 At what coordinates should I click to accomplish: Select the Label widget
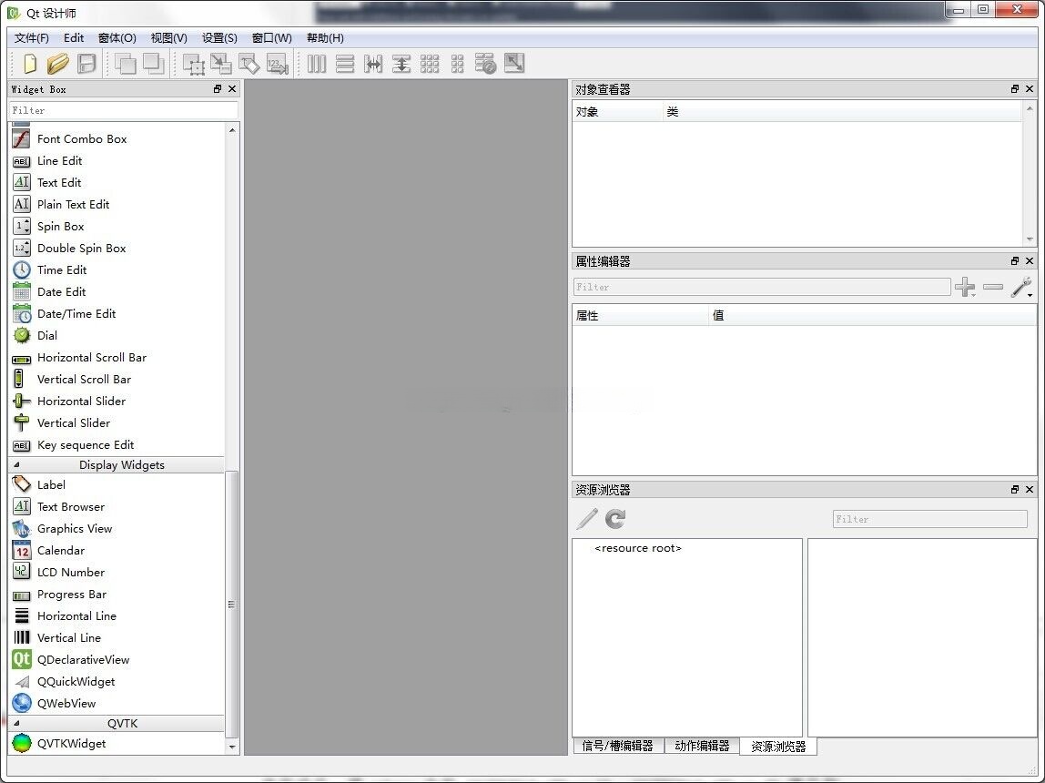117,484
